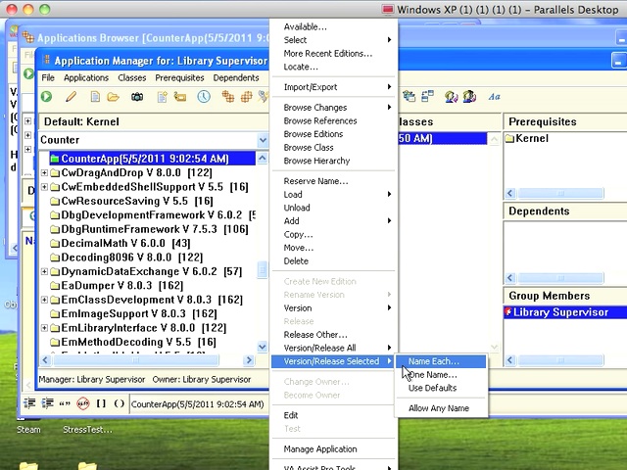627x470 pixels.
Task: Click the Prerequisites pane scroll-left arrow
Action: point(509,194)
